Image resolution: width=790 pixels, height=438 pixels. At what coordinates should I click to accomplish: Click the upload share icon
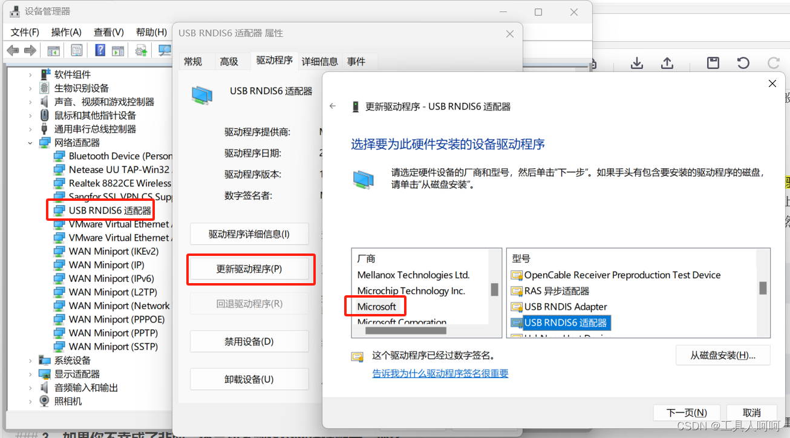pos(667,64)
